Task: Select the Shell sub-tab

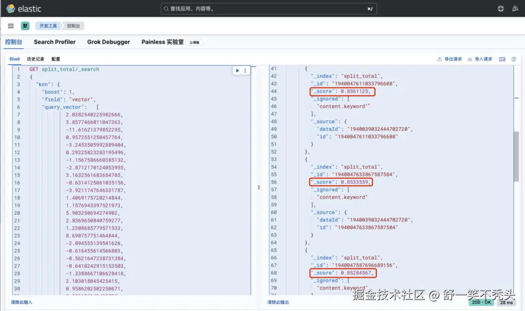Action: click(x=15, y=59)
